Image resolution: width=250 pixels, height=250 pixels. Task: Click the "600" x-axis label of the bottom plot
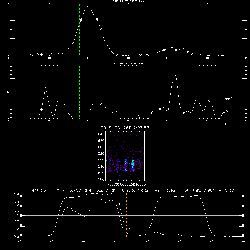coord(180,241)
